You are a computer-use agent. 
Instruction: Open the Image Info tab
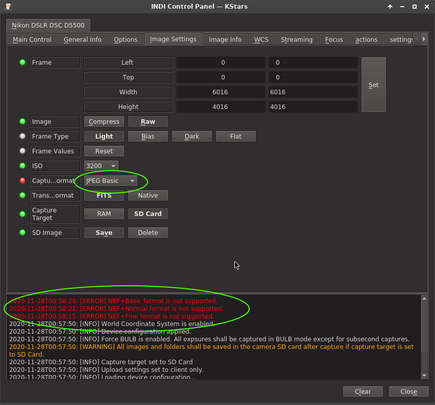point(225,40)
